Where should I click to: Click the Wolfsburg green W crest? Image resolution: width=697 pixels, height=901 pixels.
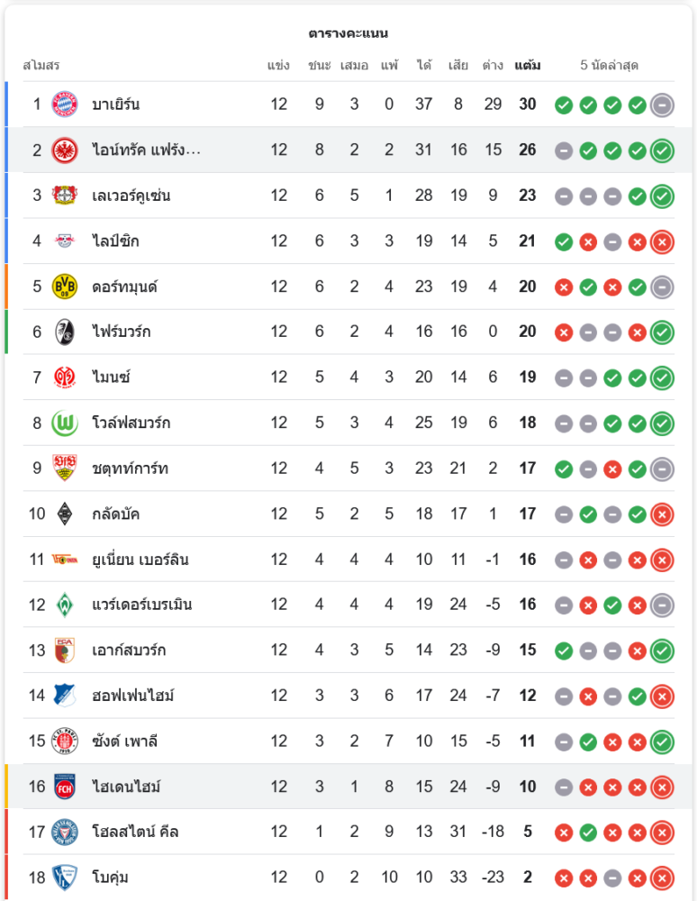(x=65, y=423)
